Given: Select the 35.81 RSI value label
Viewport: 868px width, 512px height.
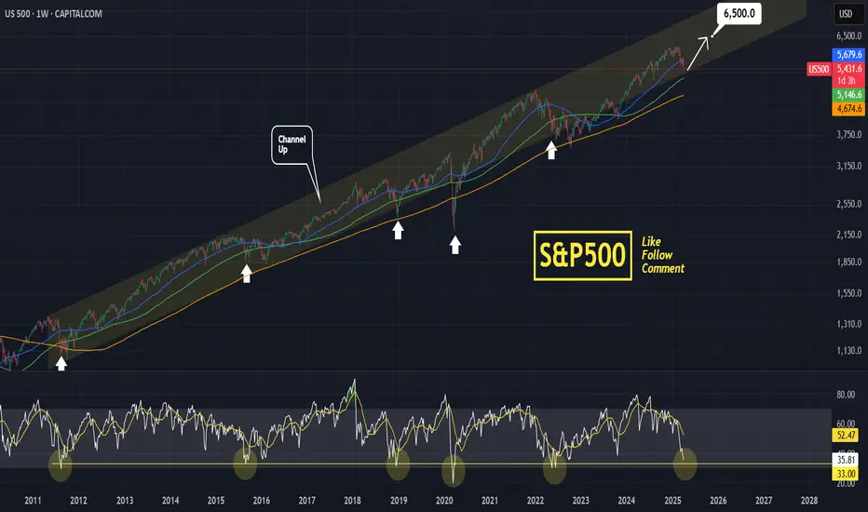Looking at the screenshot, I should click(846, 460).
